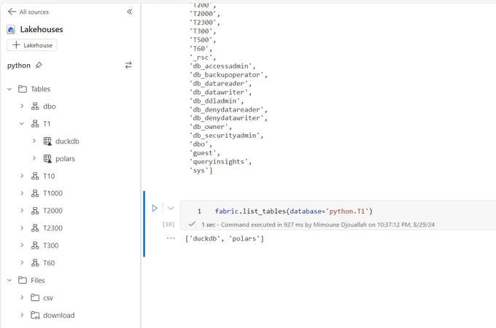
Task: Click the csv folder icon
Action: (x=35, y=297)
